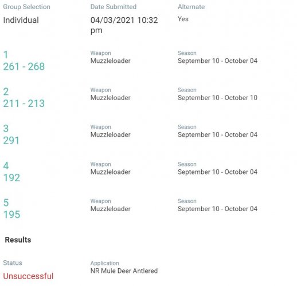Click Muzzleloader weapon for choice 3
Screen dimensions: 297x286
(111, 134)
